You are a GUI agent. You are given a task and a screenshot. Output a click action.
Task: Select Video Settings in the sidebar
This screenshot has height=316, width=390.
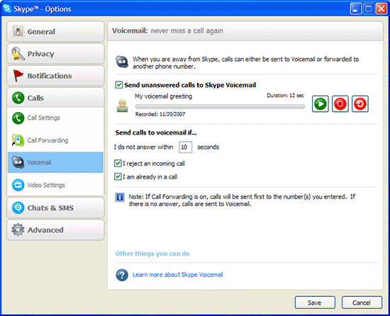55,185
